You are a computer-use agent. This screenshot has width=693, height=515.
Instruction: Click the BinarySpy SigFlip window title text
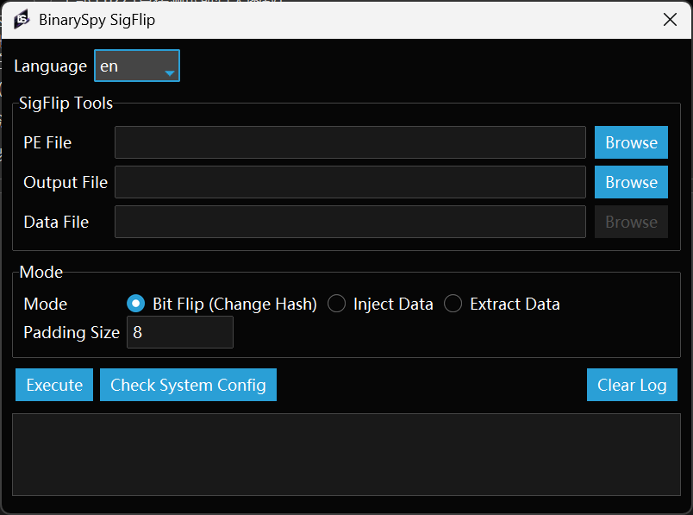(97, 20)
